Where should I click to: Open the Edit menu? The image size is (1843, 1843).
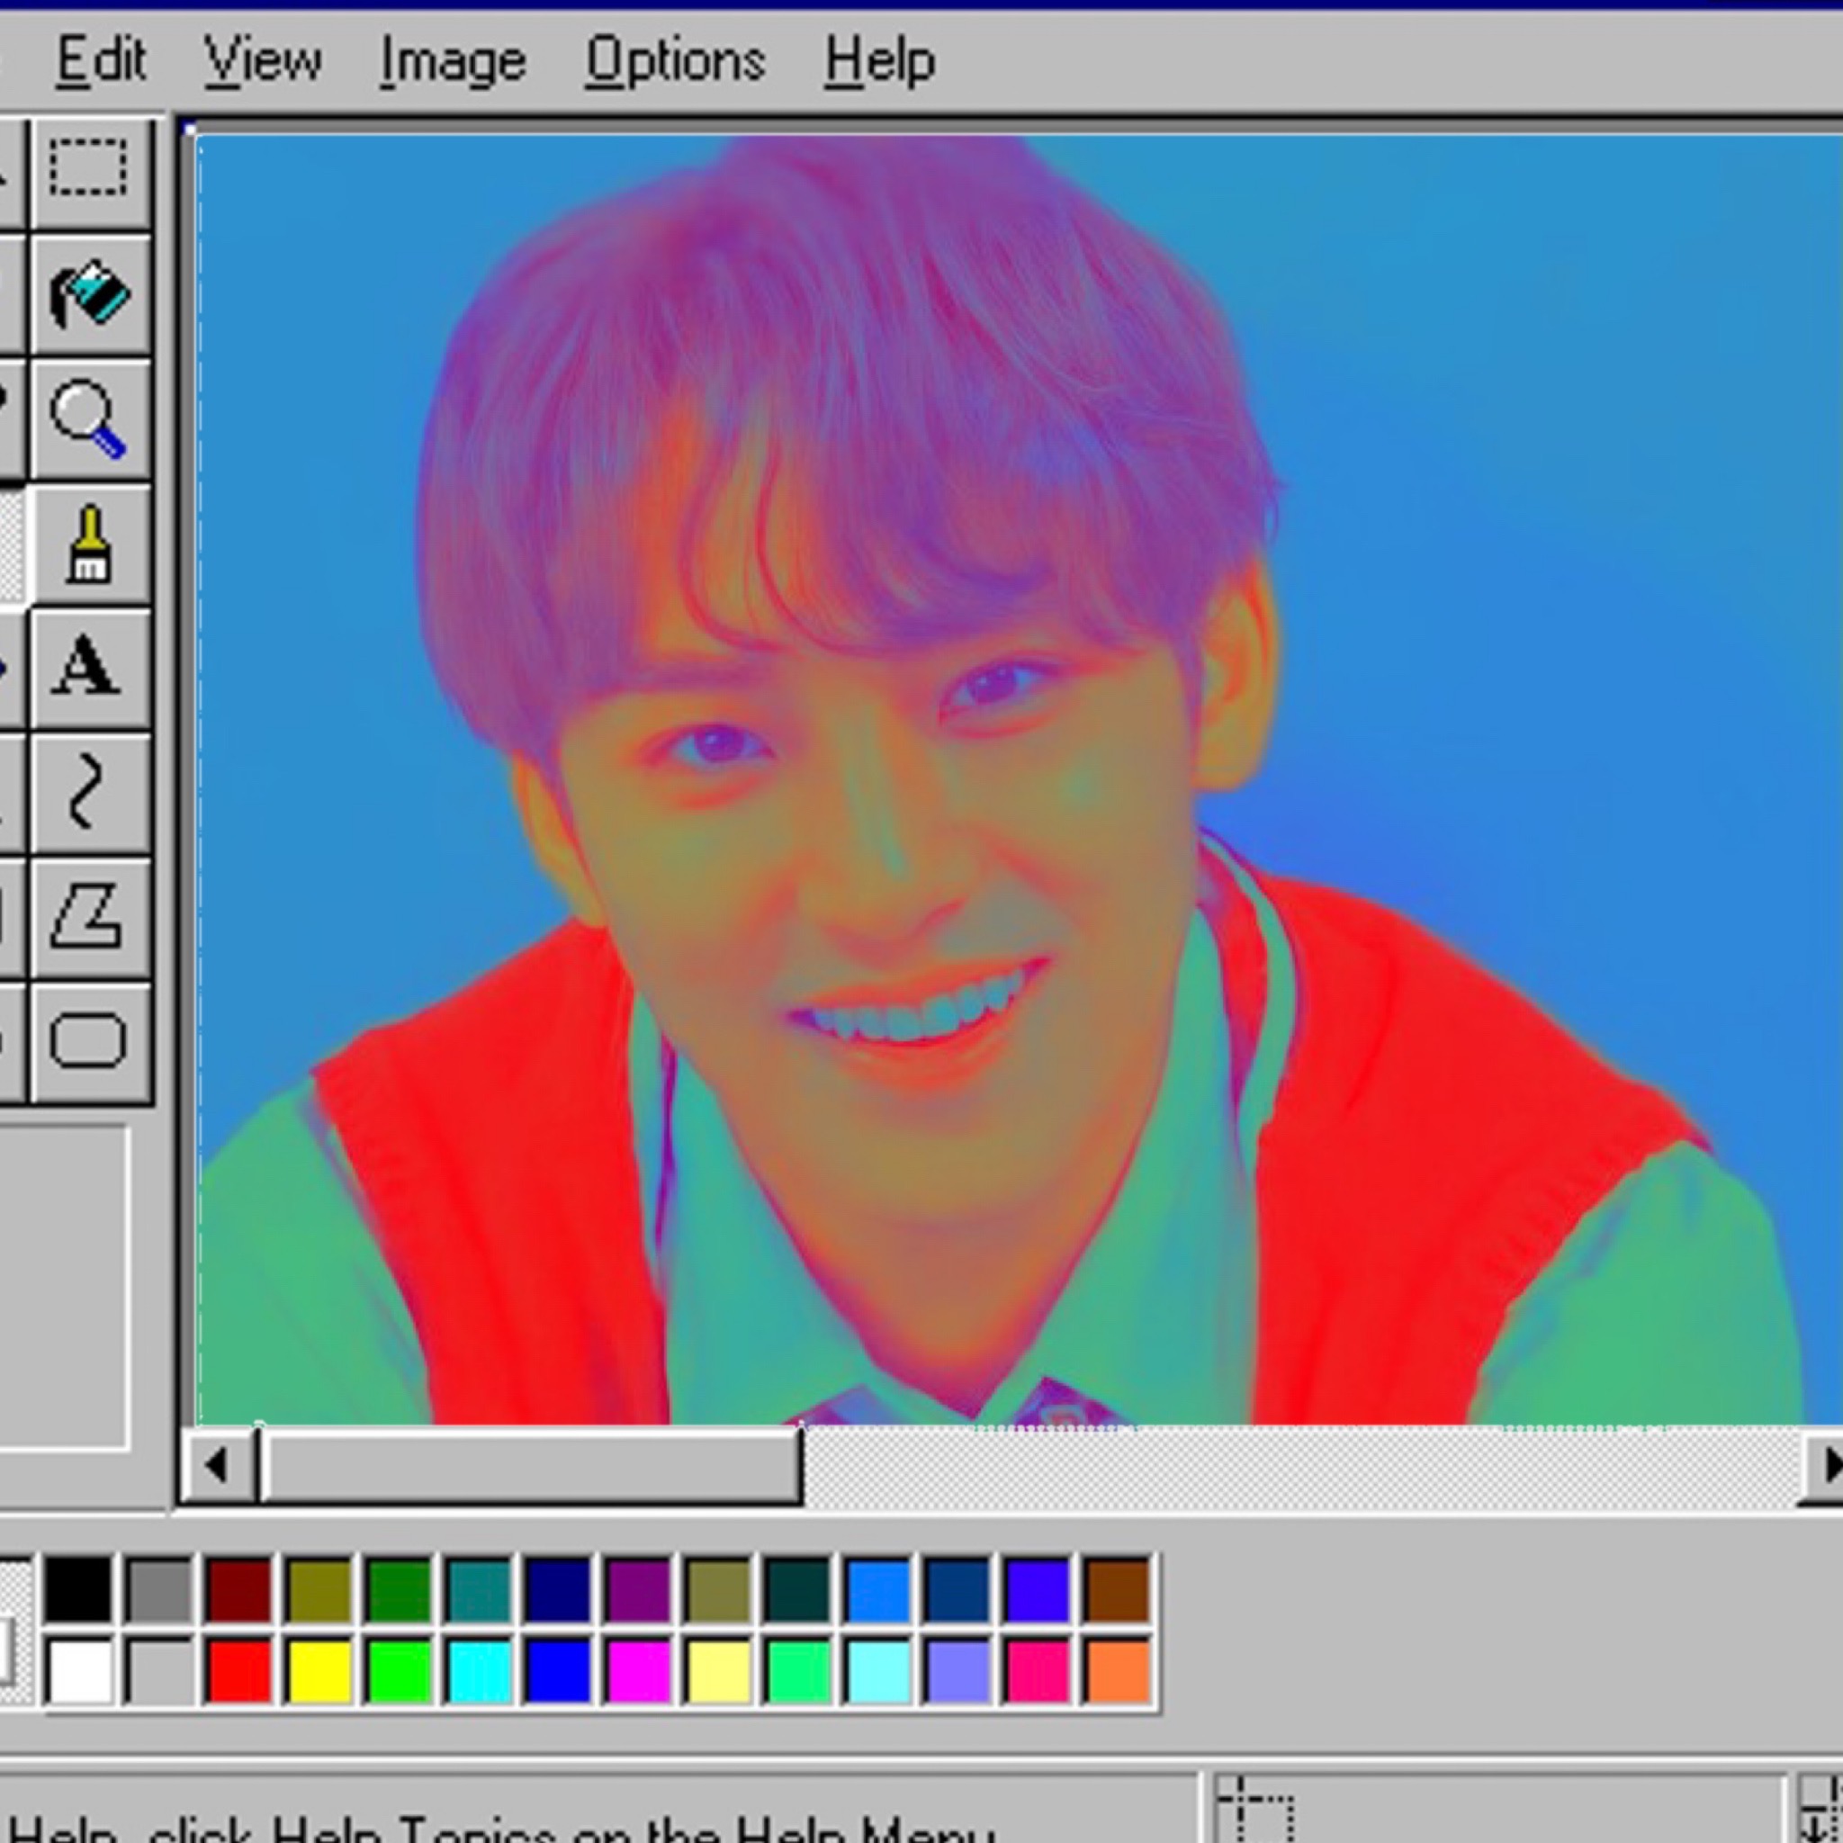[x=101, y=61]
